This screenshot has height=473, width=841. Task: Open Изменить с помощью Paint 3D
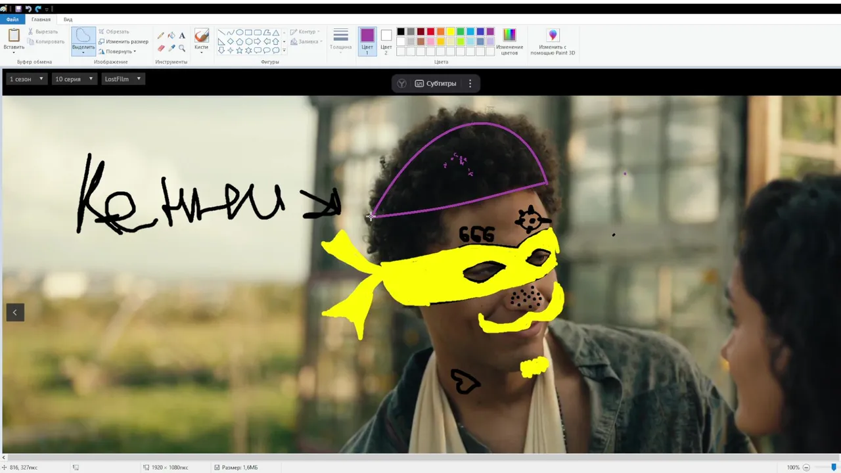pyautogui.click(x=553, y=42)
